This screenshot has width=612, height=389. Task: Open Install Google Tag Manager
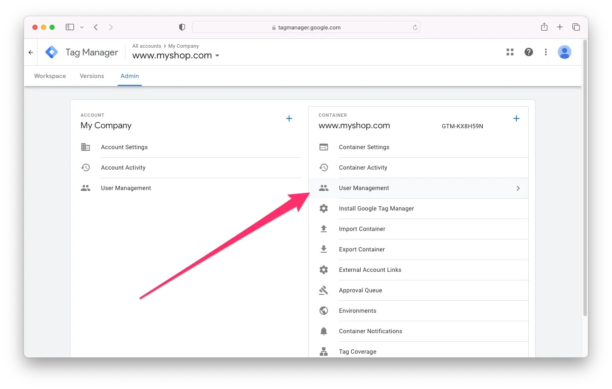click(x=376, y=208)
